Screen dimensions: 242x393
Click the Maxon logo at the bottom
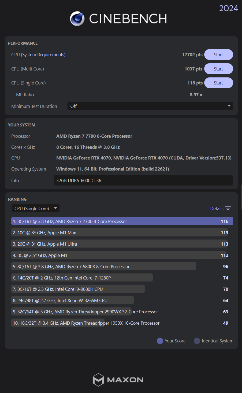(x=118, y=380)
